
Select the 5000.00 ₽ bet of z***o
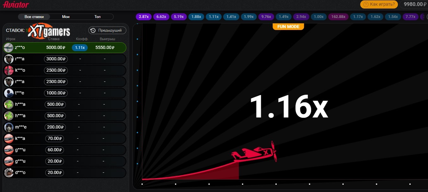click(56, 47)
